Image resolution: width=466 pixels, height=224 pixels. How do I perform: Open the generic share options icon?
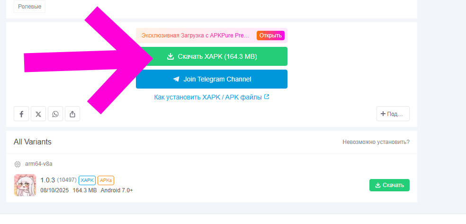point(72,114)
